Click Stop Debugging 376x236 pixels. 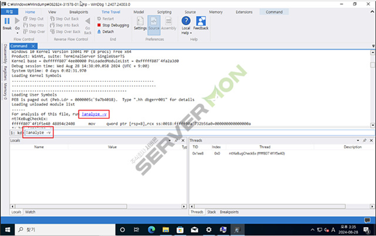pos(113,25)
